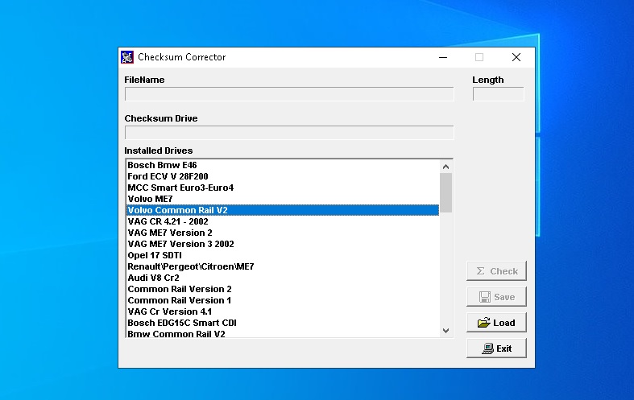
Task: Choose Renault\Pergeot\Citroen\ME7 drive
Action: click(191, 266)
